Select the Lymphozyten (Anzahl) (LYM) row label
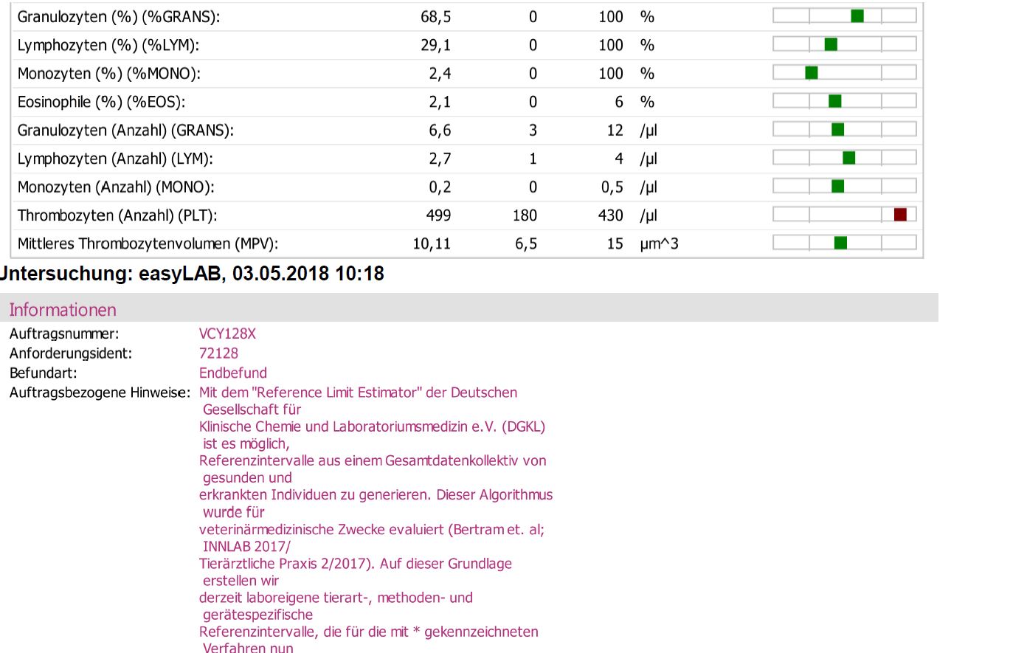The width and height of the screenshot is (1027, 653). pyautogui.click(x=115, y=159)
